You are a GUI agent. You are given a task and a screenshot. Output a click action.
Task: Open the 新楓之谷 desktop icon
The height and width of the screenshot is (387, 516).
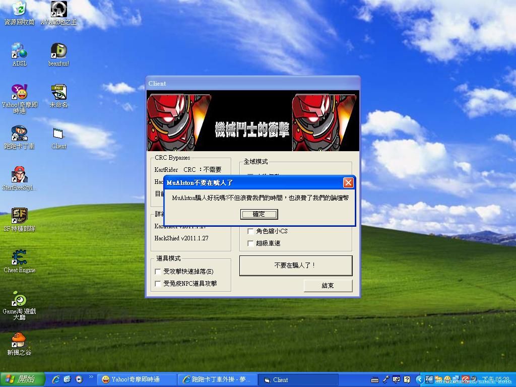point(19,340)
